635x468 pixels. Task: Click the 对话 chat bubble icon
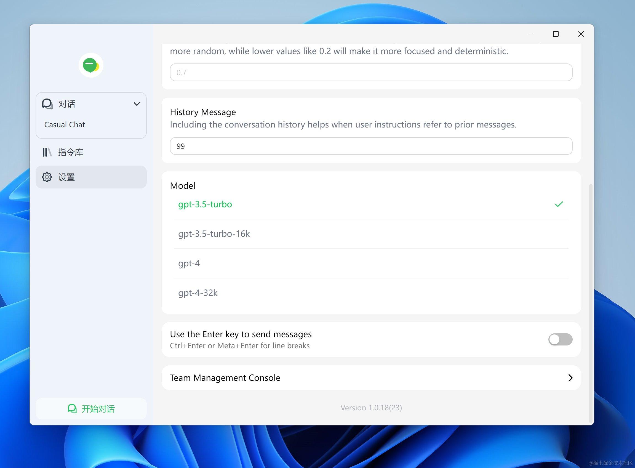pos(47,104)
